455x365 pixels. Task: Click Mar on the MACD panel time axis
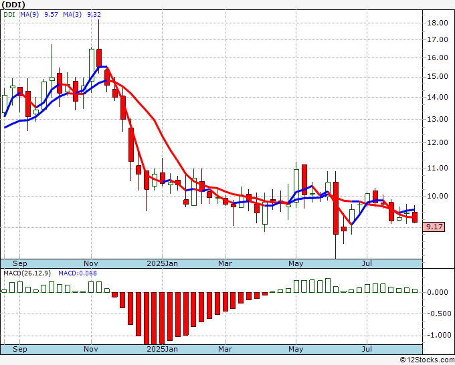coord(225,349)
